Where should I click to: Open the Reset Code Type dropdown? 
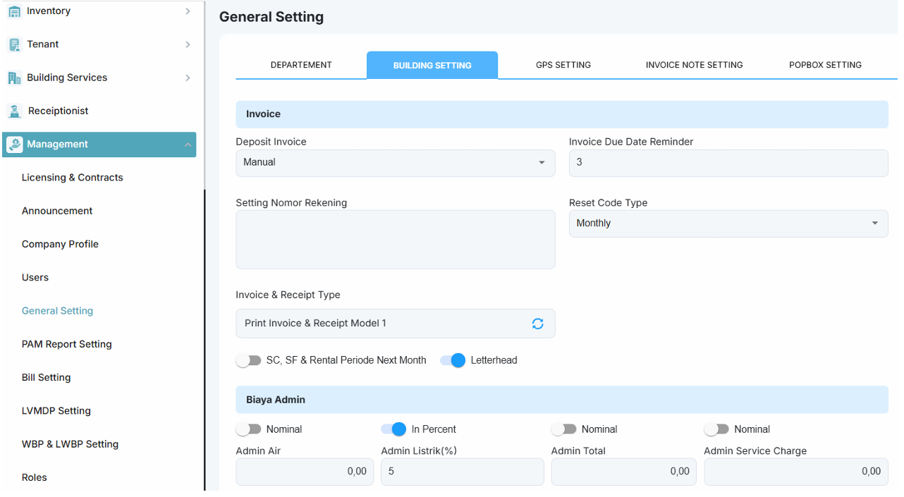coord(728,223)
